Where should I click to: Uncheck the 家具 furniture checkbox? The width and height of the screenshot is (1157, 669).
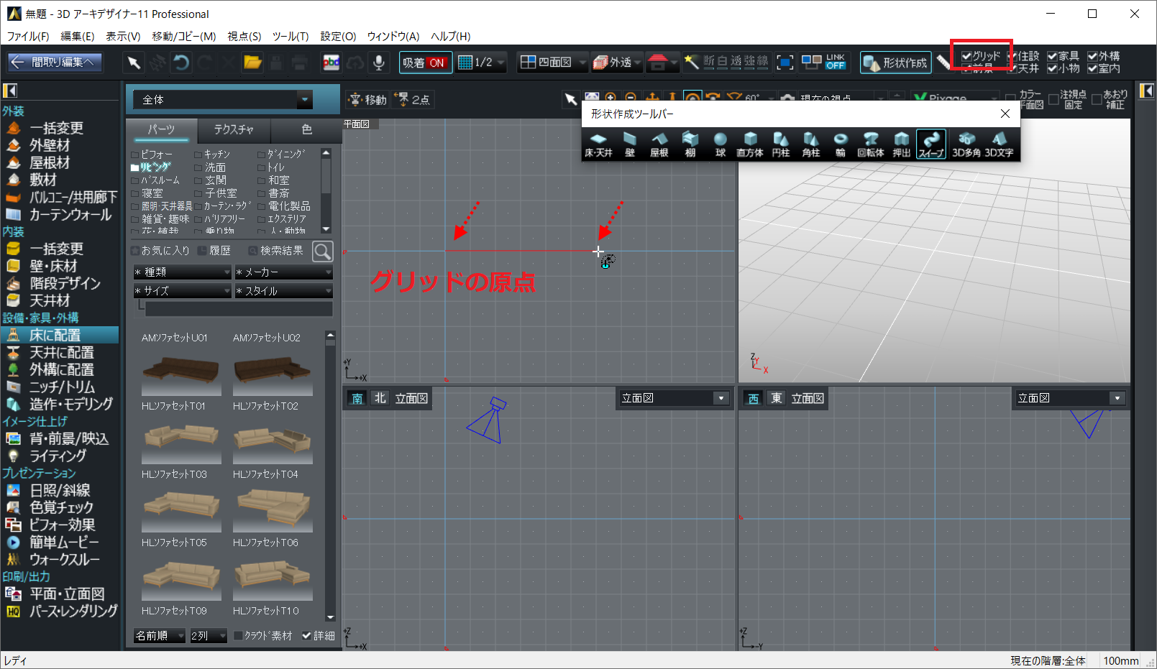click(x=1053, y=56)
